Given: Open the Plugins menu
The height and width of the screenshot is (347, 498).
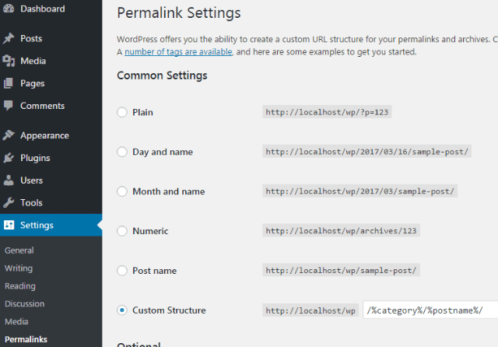Looking at the screenshot, I should click(x=35, y=158).
